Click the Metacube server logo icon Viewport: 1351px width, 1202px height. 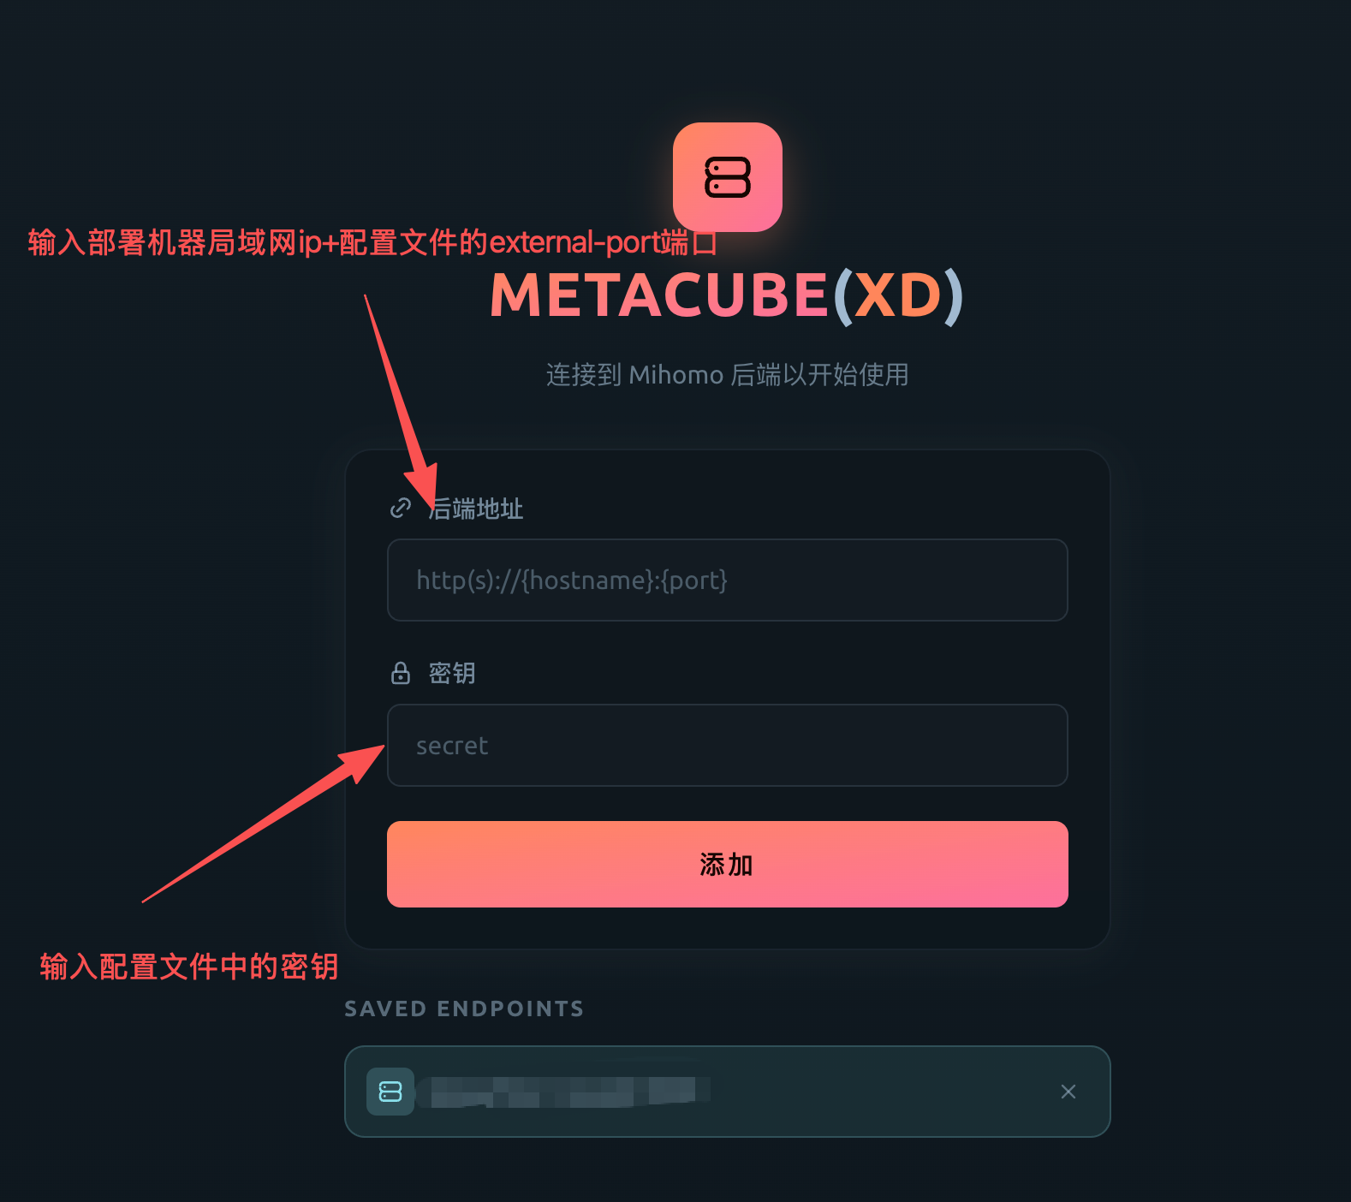[728, 177]
